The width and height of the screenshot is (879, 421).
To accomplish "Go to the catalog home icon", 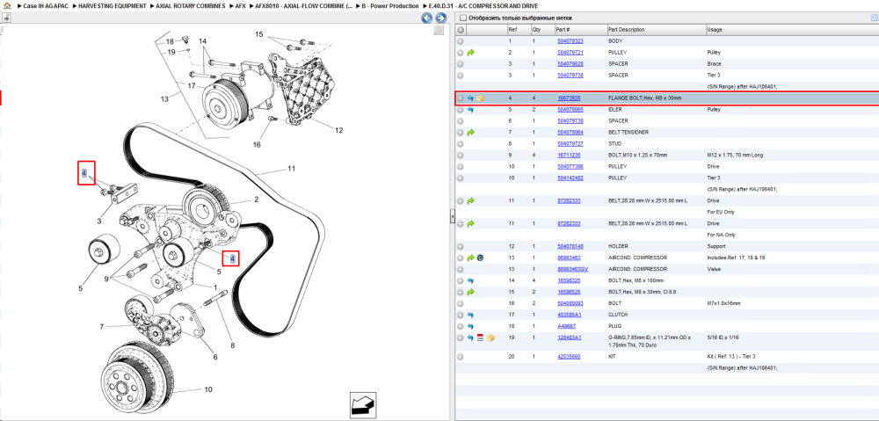I will [7, 5].
